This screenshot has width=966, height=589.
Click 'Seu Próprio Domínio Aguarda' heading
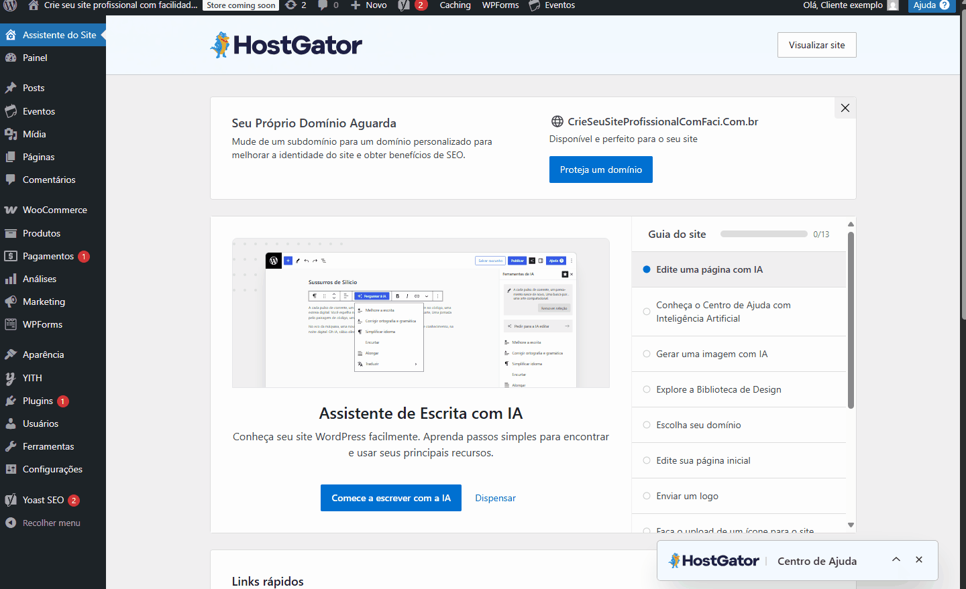click(314, 123)
